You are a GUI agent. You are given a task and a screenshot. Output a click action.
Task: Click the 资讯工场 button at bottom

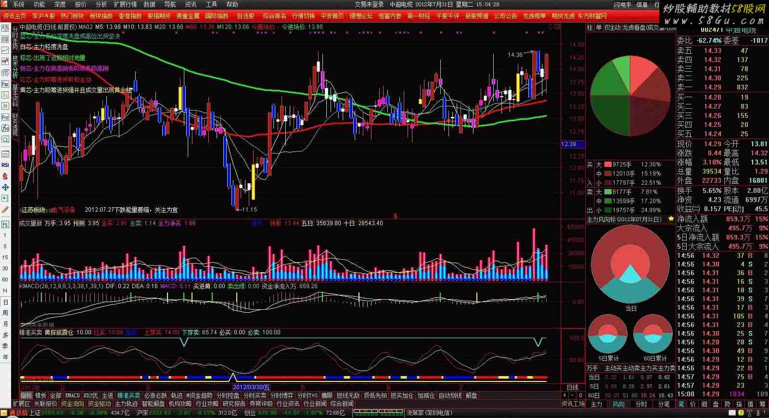(x=573, y=404)
